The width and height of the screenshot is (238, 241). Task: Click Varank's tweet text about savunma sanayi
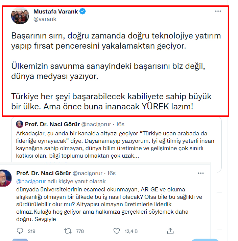click(108, 71)
